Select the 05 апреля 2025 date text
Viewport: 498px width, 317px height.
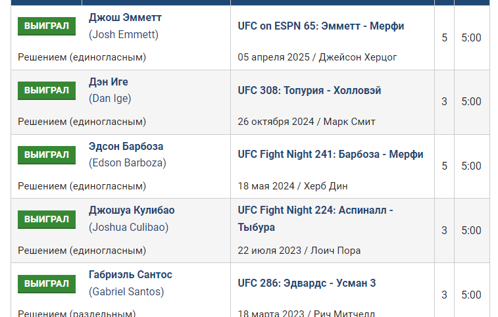pyautogui.click(x=274, y=57)
